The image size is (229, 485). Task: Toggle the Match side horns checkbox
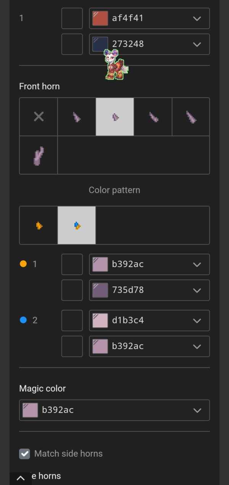tap(25, 454)
